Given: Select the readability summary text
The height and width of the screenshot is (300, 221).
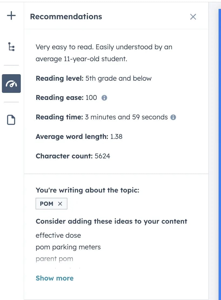Looking at the screenshot, I should [x=104, y=53].
